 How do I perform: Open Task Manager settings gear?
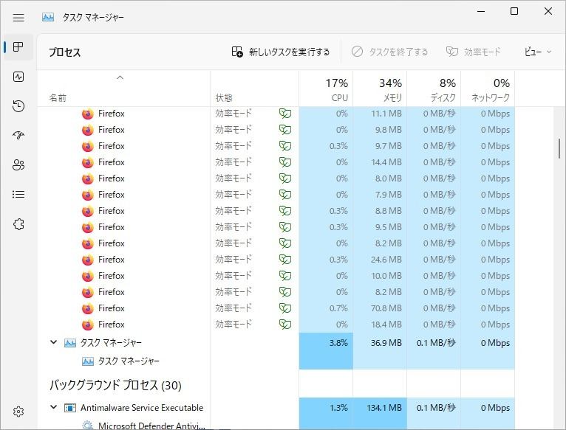click(18, 412)
